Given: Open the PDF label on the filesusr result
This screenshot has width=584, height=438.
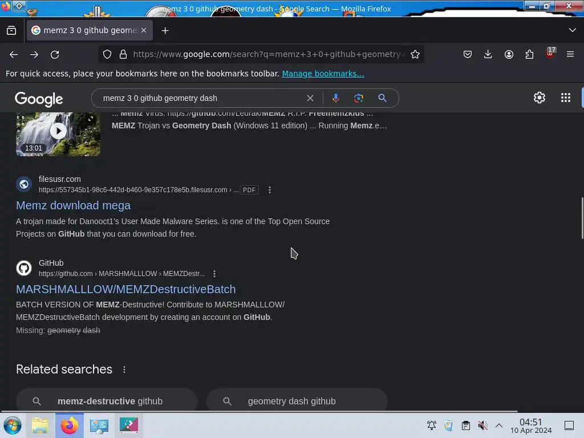Looking at the screenshot, I should click(249, 190).
